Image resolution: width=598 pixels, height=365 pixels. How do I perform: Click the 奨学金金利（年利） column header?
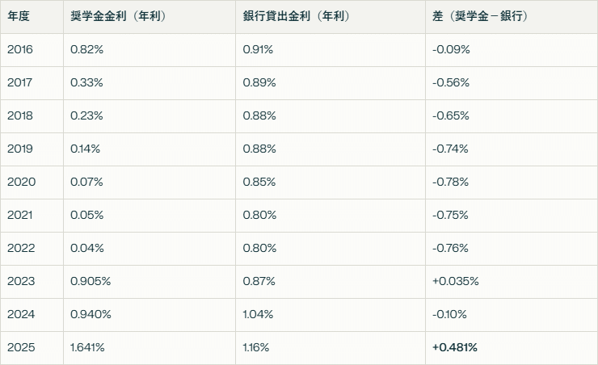point(117,17)
